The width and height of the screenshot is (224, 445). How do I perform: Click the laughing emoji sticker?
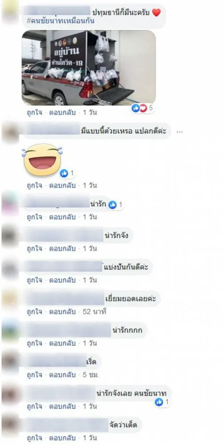pos(42,160)
